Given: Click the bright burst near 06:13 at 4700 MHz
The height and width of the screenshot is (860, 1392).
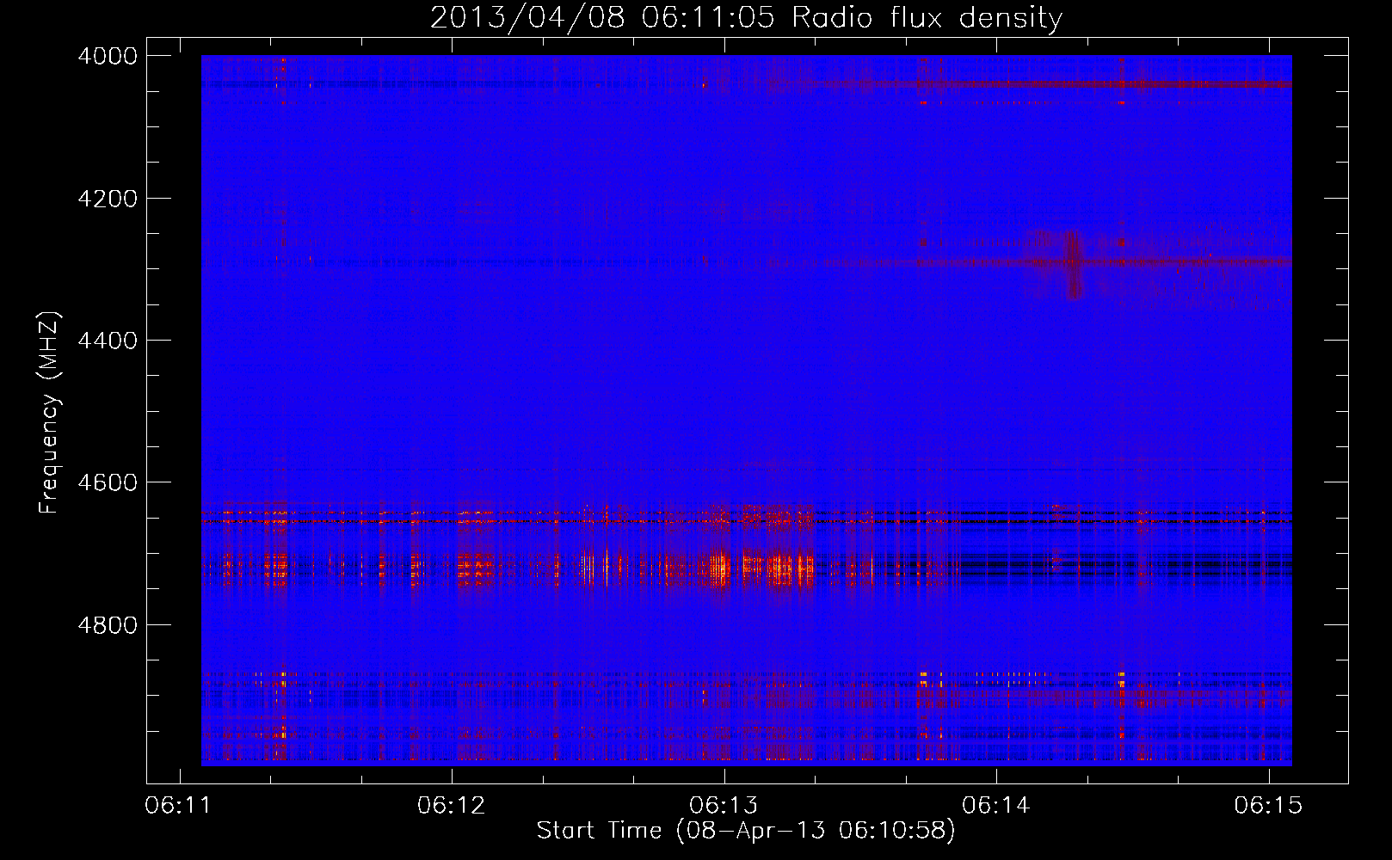Looking at the screenshot, I should pyautogui.click(x=761, y=569).
